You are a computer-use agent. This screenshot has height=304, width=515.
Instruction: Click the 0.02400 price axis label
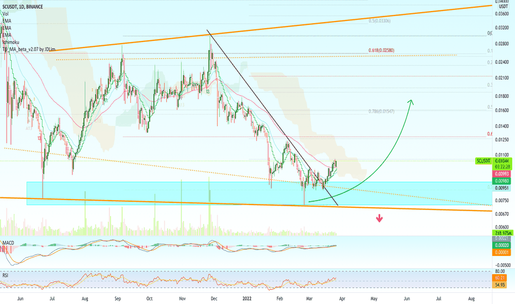click(x=502, y=62)
